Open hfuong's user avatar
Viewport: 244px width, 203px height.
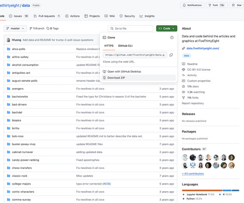(8, 40)
